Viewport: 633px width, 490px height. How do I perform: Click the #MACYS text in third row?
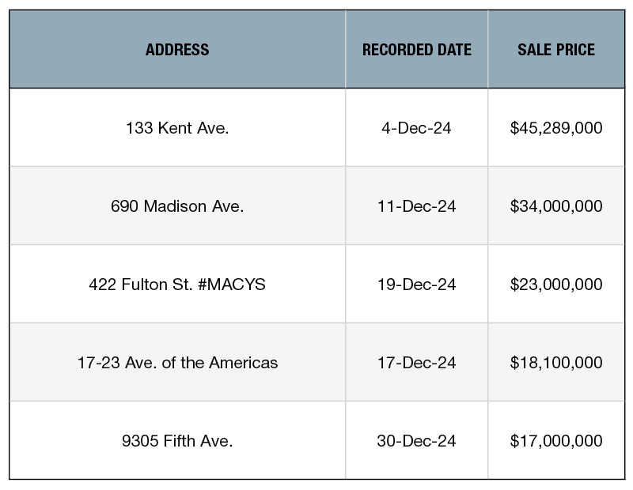pyautogui.click(x=232, y=285)
